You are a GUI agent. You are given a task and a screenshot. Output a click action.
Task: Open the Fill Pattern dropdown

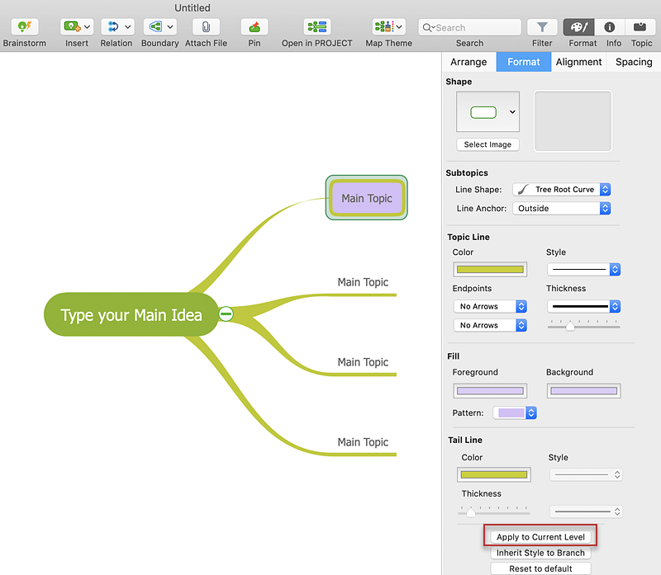515,413
